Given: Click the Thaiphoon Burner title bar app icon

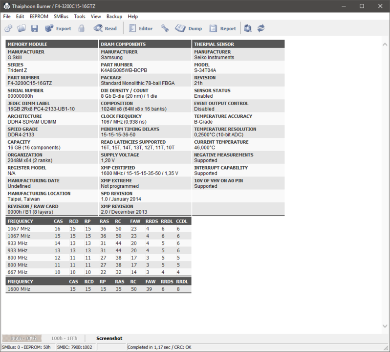Looking at the screenshot, I should click(7, 6).
